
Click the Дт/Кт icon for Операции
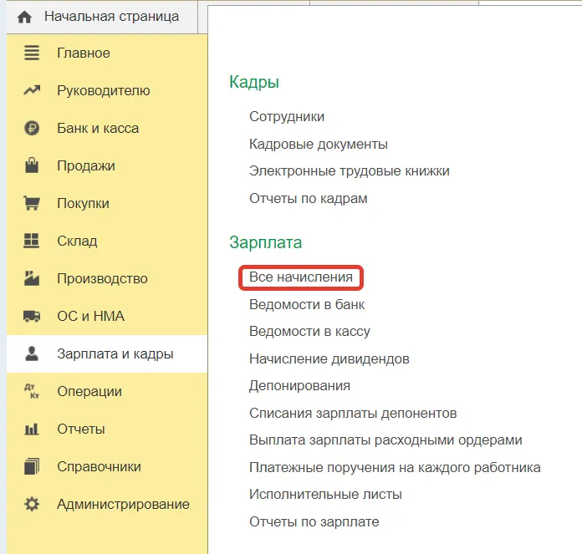click(x=32, y=391)
